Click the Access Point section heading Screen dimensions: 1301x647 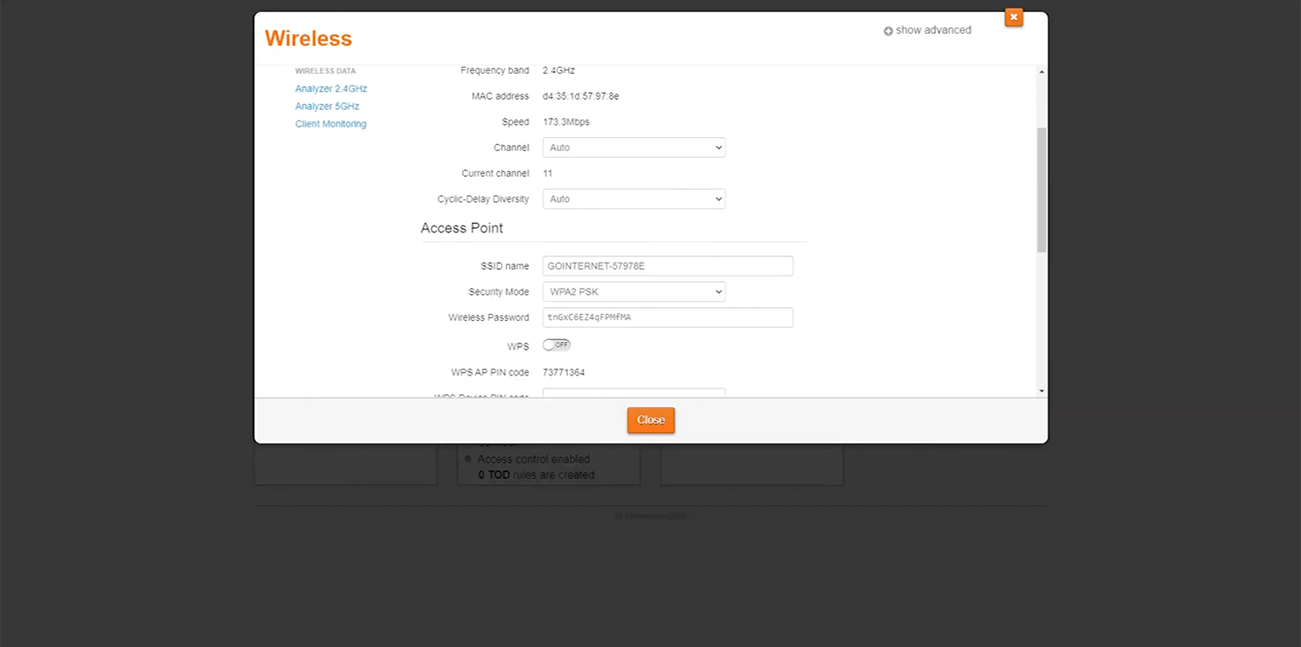[461, 228]
